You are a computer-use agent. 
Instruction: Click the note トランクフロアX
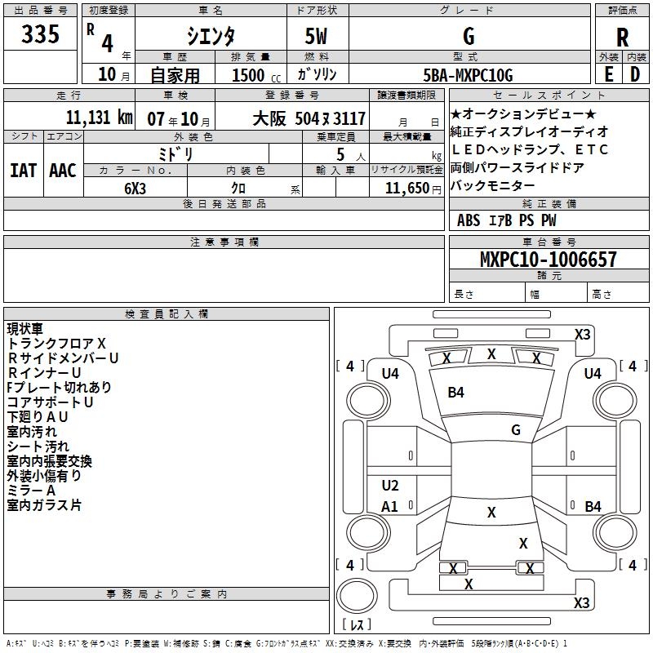click(56, 343)
